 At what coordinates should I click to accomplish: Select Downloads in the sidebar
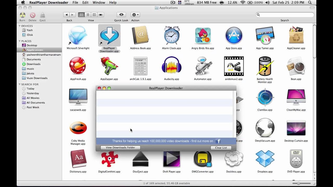click(x=33, y=64)
